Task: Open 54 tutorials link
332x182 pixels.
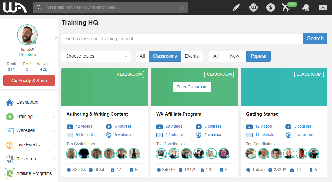Action: tap(85, 135)
